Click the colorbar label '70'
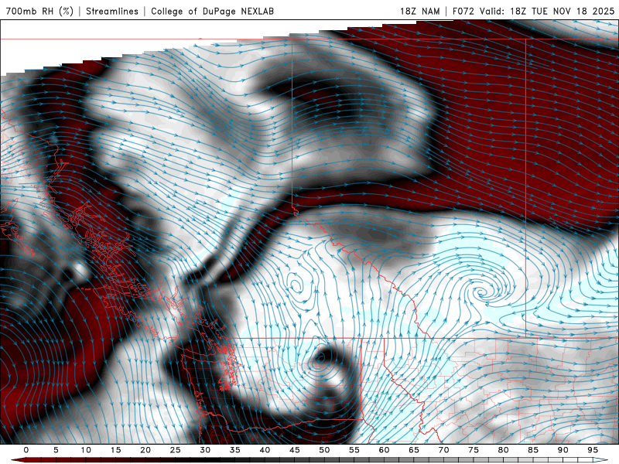619x464 pixels. (443, 450)
